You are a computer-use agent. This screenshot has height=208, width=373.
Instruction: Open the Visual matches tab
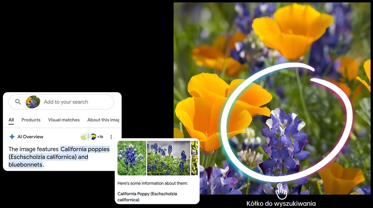64,120
